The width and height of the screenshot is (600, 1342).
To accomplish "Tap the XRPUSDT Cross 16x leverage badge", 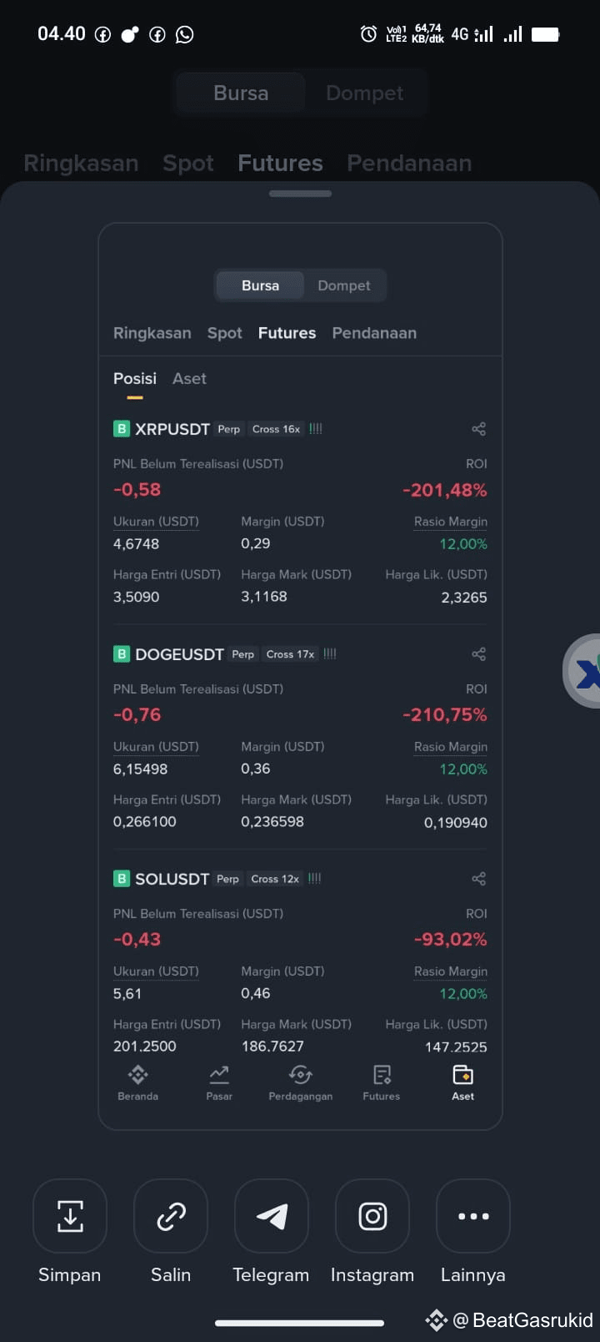I will click(x=276, y=429).
